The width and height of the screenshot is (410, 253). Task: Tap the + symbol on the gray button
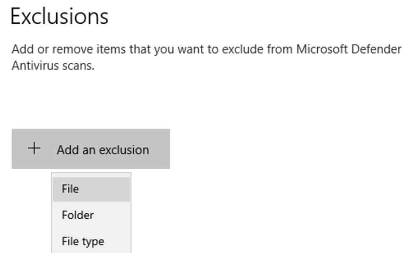[34, 149]
